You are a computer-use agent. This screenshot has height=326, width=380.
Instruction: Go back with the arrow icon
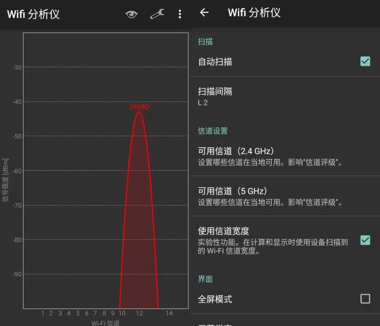(x=204, y=12)
